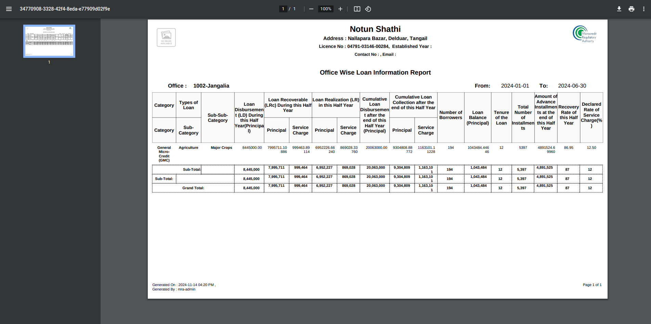Image resolution: width=651 pixels, height=324 pixels.
Task: Rotate the document counterclockwise
Action: click(x=368, y=9)
